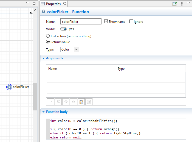This screenshot has width=192, height=142.
Task: Move argument down with arrow icon
Action: pyautogui.click(x=74, y=102)
